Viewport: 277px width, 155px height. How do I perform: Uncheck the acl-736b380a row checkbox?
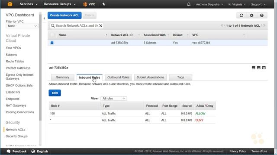(x=52, y=43)
